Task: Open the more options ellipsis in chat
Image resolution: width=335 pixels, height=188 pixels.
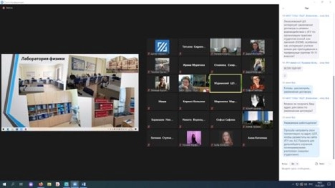Action: tap(330, 163)
